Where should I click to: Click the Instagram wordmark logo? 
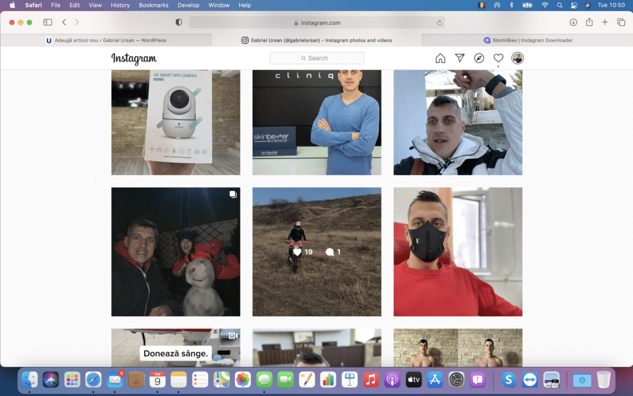click(x=134, y=59)
